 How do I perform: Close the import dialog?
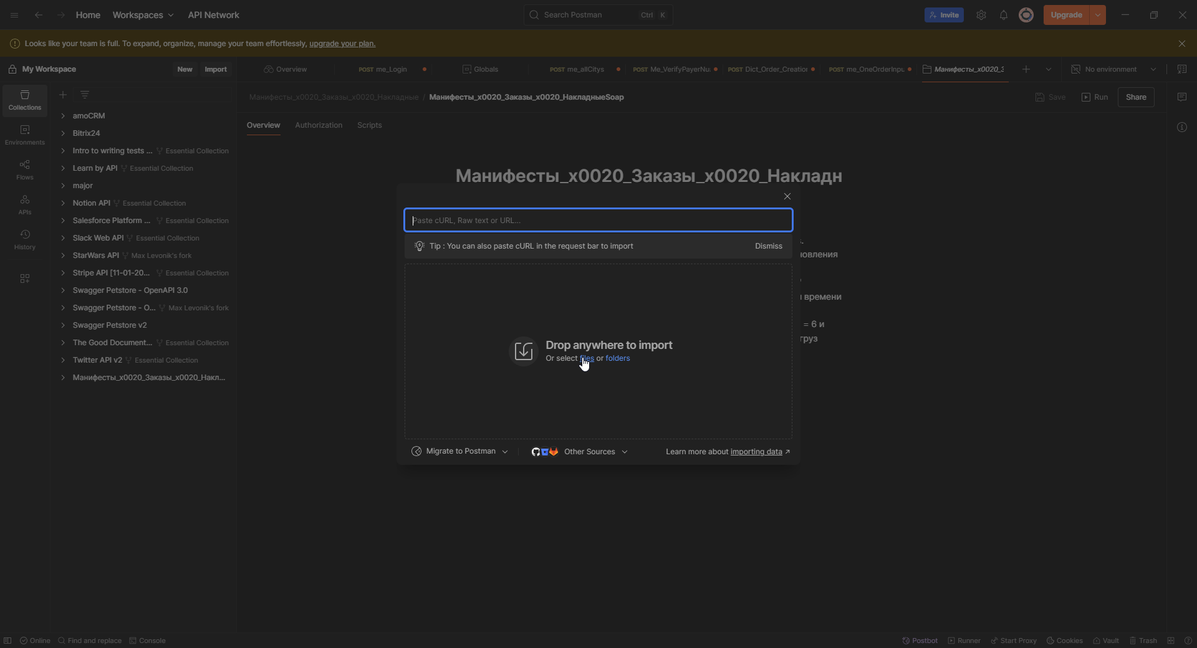787,196
